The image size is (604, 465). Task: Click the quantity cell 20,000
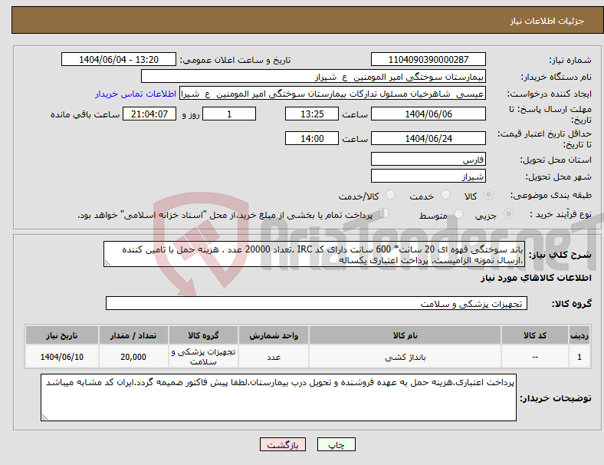pos(133,358)
